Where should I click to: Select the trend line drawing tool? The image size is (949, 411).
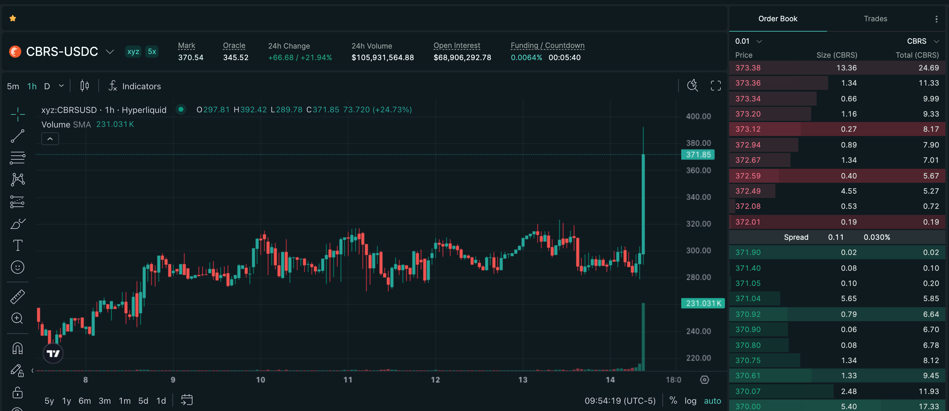(x=17, y=136)
